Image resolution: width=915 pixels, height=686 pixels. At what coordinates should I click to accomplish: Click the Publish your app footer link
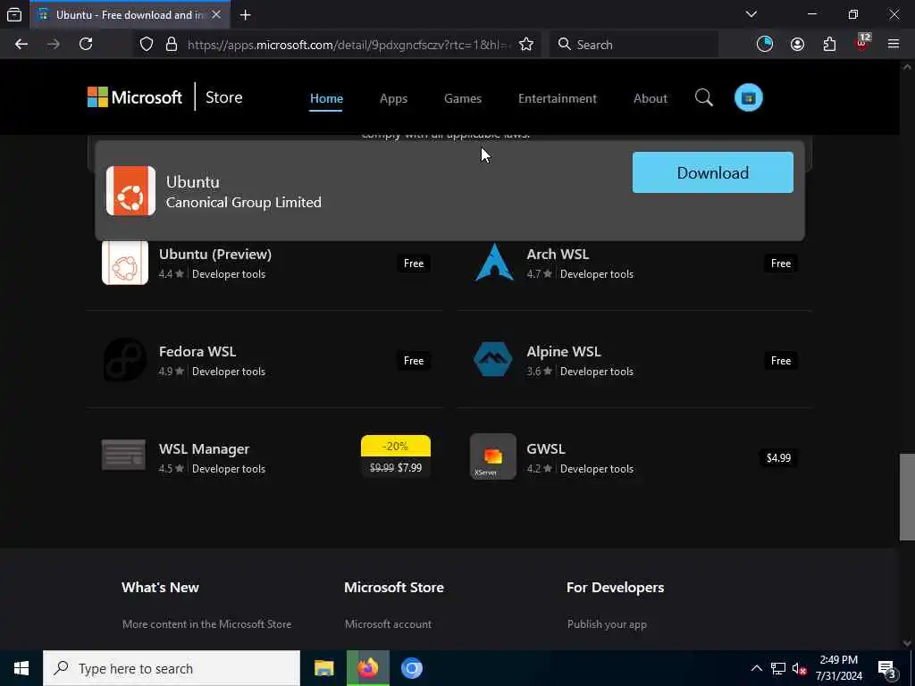(607, 624)
